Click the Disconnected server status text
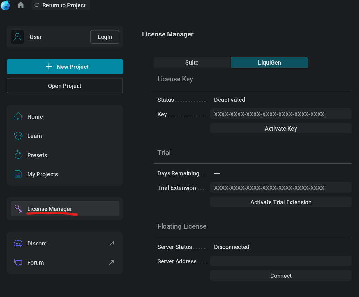 pos(231,247)
